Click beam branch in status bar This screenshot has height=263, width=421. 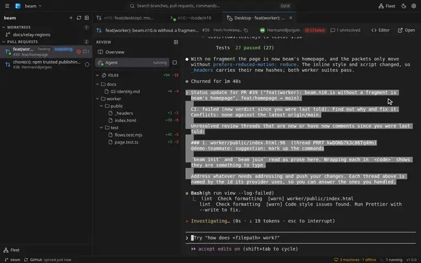coord(13,260)
